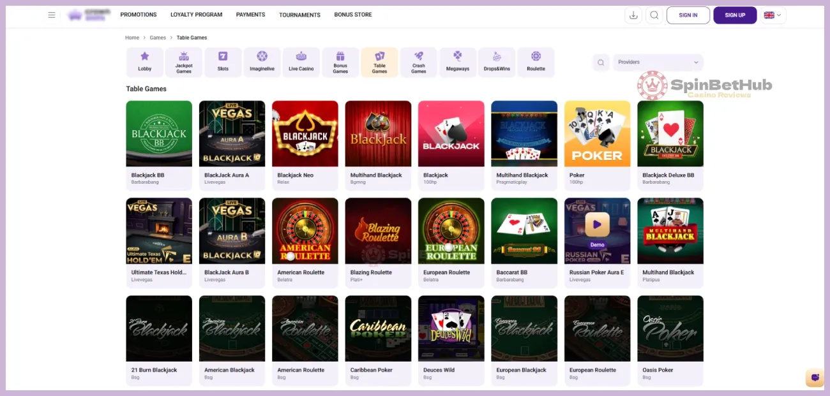Image resolution: width=830 pixels, height=396 pixels.
Task: Click the 'Blackjack BB' title text
Action: 147,175
